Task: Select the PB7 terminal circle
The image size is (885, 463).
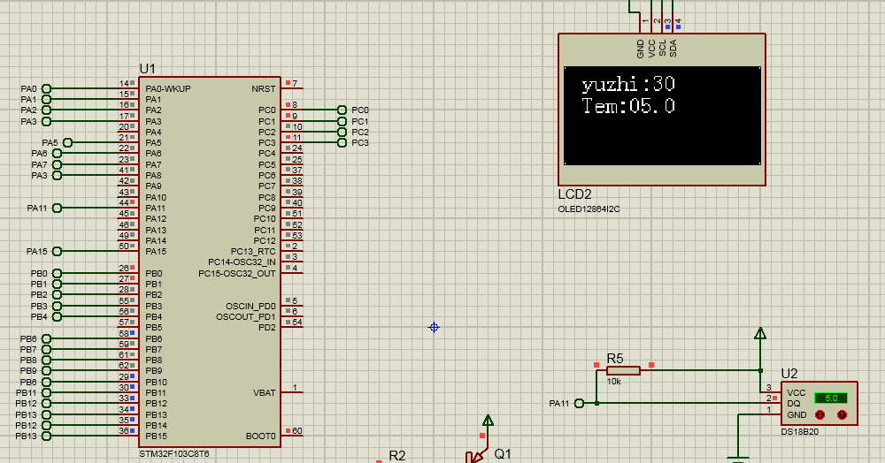Action: click(x=46, y=349)
